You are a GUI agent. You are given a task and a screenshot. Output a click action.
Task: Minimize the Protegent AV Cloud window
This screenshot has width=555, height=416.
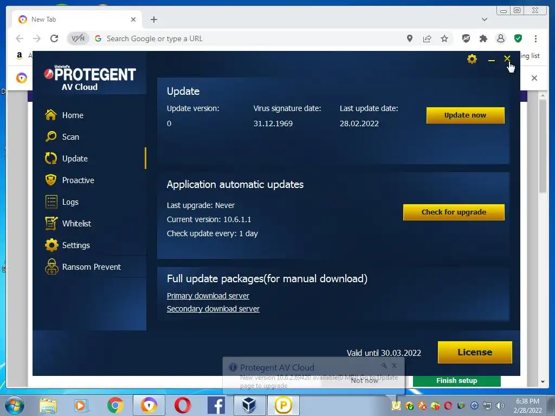[x=491, y=61]
